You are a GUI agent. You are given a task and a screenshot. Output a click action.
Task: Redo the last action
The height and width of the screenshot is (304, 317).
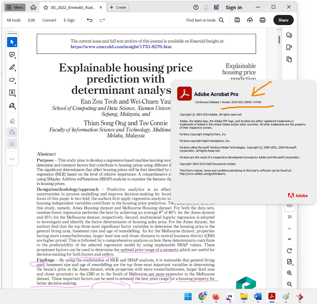point(102,20)
